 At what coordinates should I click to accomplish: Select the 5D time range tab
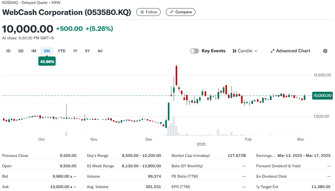[21, 51]
